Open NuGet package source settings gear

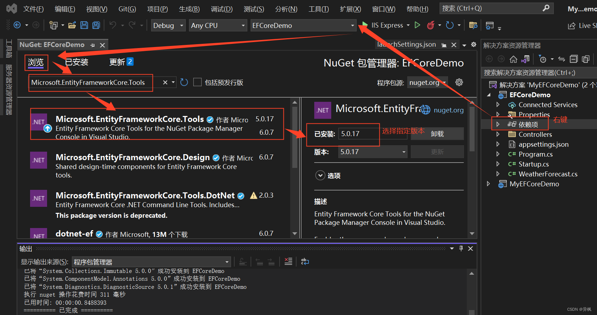click(x=459, y=82)
